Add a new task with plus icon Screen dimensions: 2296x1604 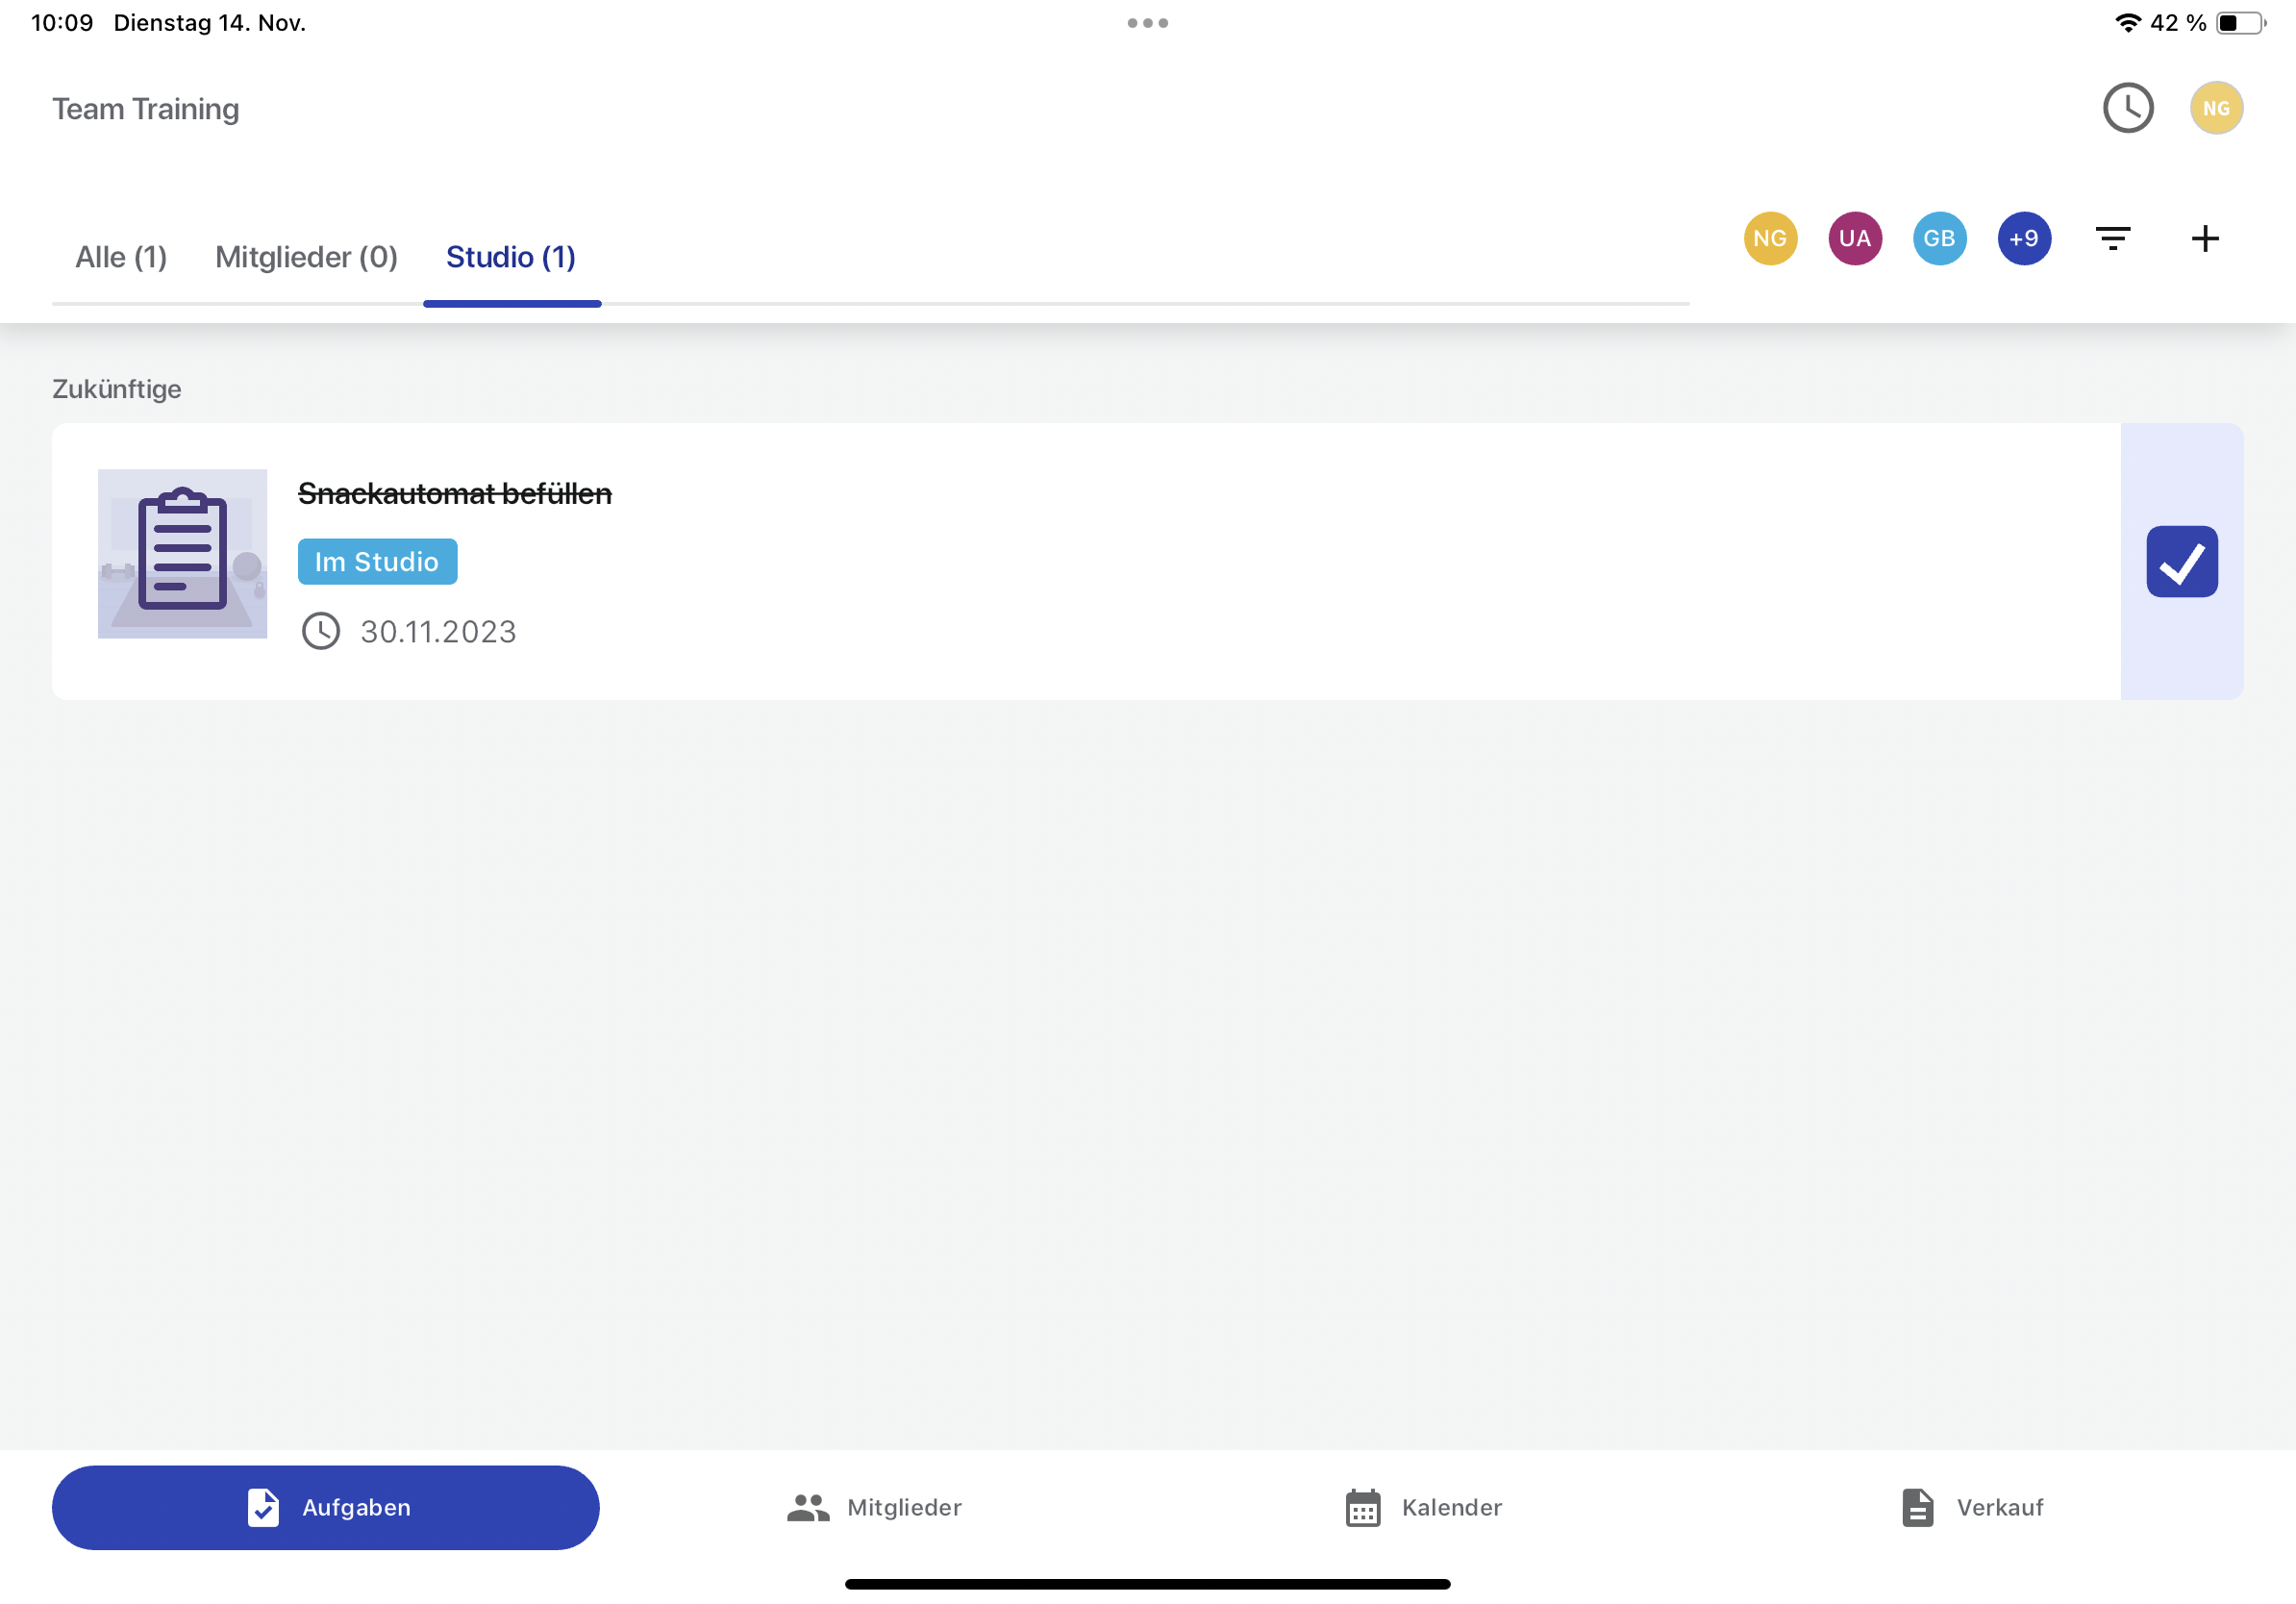pos(2204,238)
